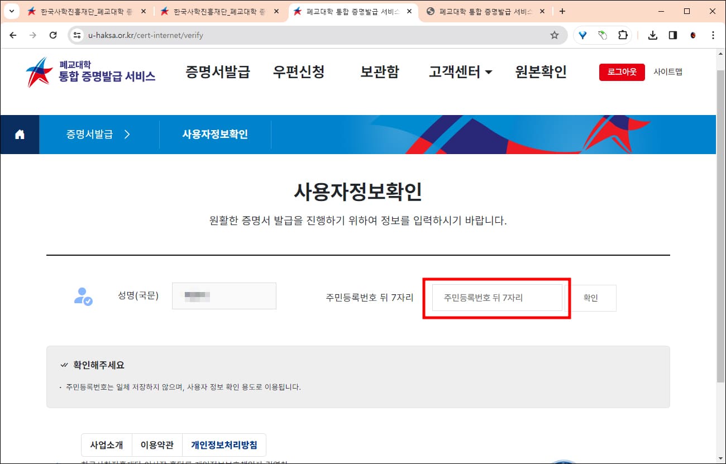Open the Downloads icon in toolbar
The height and width of the screenshot is (464, 726).
click(652, 35)
